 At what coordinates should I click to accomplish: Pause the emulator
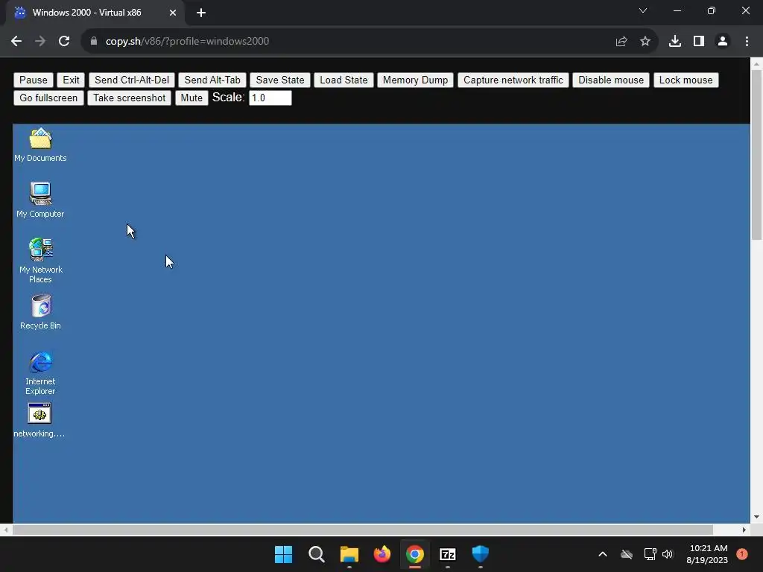point(34,80)
